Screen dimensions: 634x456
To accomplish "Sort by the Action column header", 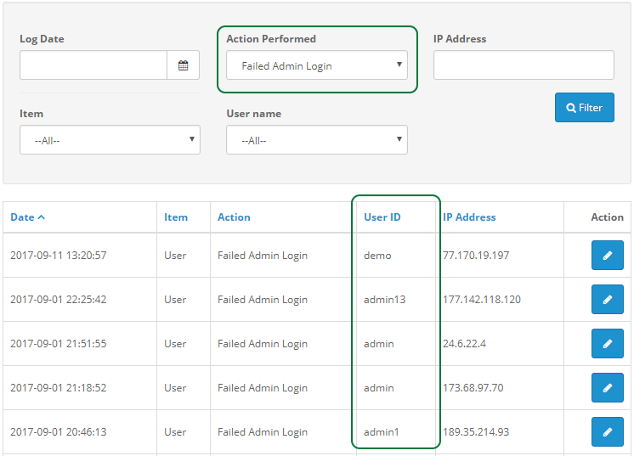I will 234,217.
